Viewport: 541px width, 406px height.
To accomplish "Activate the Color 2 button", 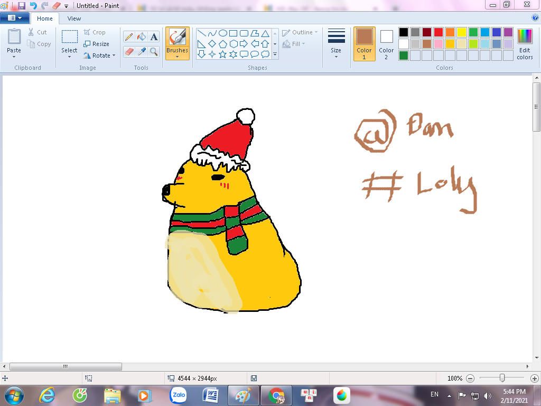I will 386,44.
